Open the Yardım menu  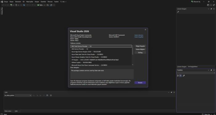(x=56, y=2)
